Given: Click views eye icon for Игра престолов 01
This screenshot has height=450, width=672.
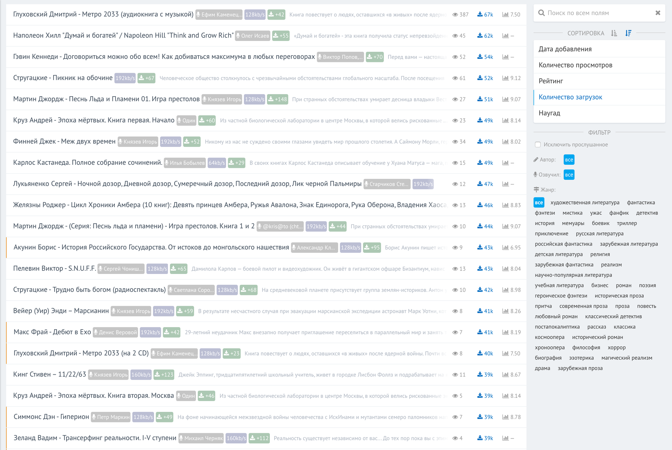Looking at the screenshot, I should click(455, 99).
